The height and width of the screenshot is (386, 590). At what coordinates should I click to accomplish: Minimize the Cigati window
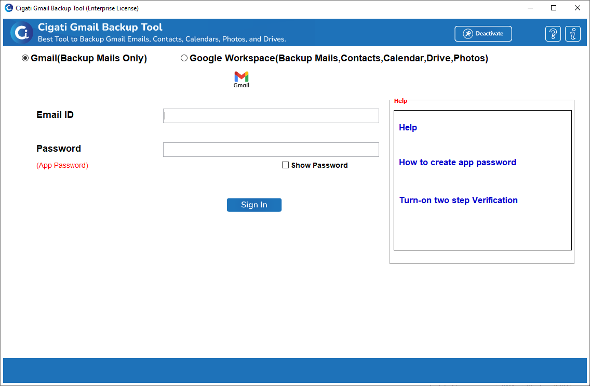[530, 8]
